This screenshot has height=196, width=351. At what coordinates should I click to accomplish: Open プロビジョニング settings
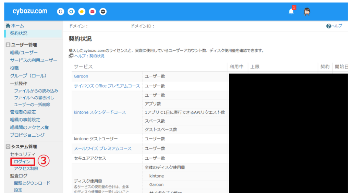pyautogui.click(x=27, y=135)
